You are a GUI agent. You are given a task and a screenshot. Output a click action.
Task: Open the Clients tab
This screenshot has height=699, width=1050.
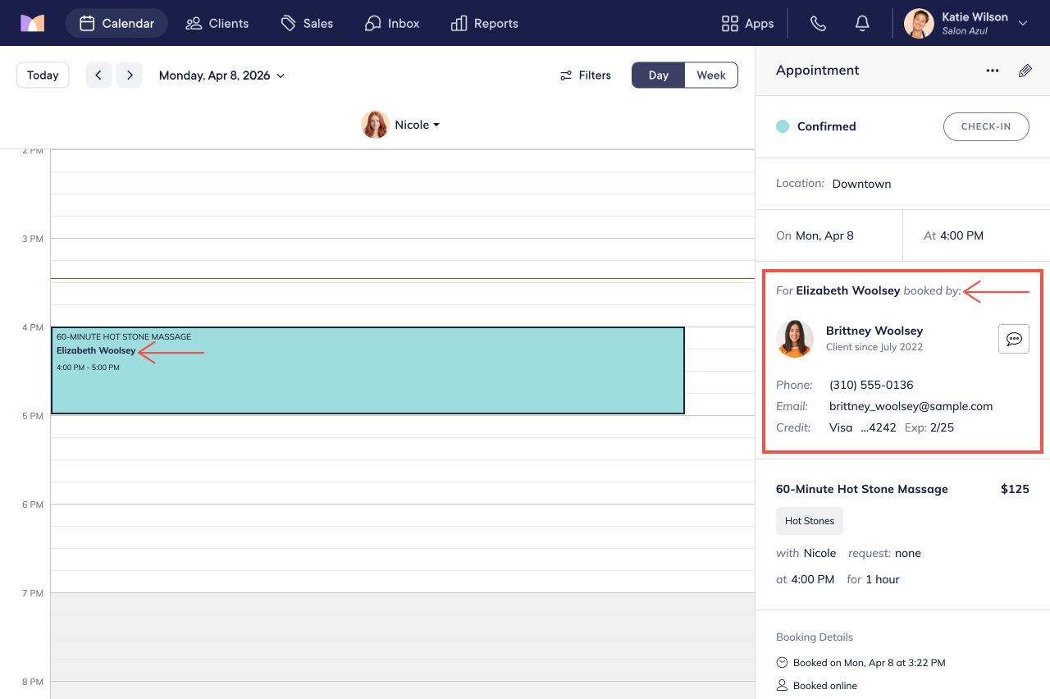coord(217,23)
